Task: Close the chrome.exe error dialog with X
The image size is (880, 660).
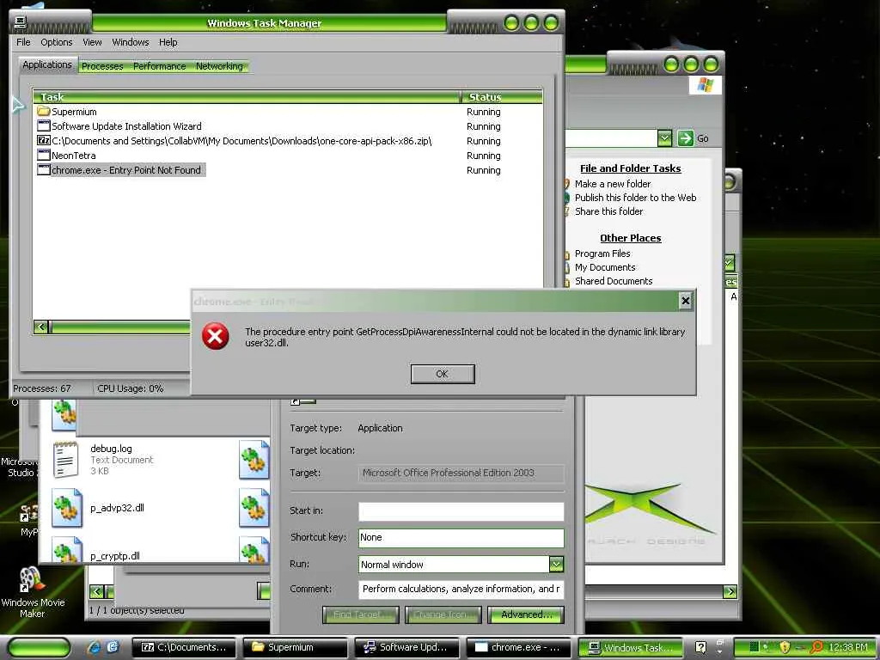Action: coord(685,301)
